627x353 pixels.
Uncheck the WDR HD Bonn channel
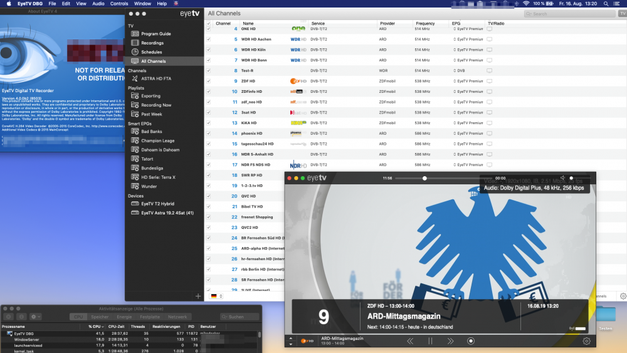[208, 60]
